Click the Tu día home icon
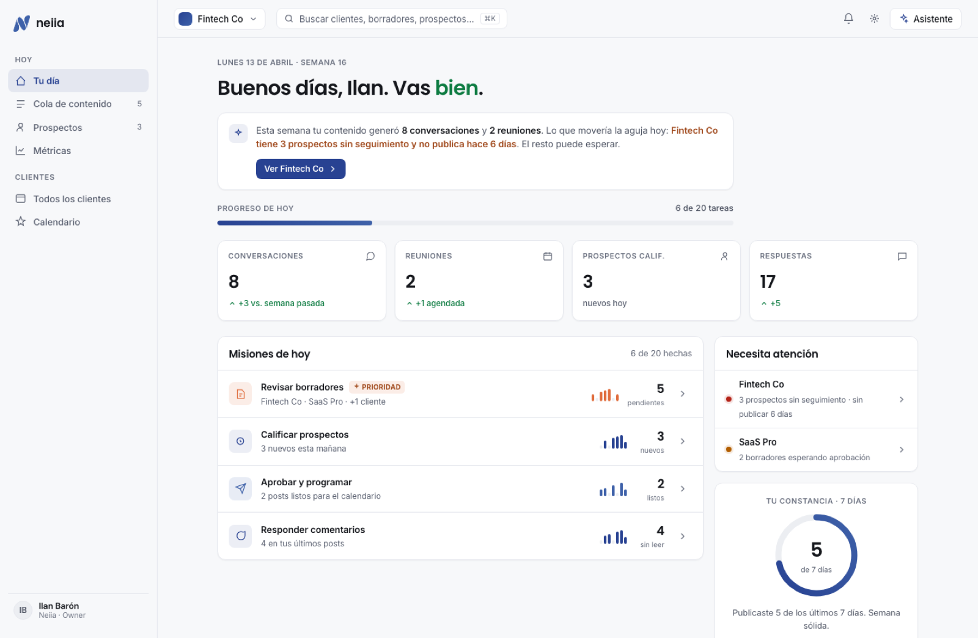The width and height of the screenshot is (978, 638). click(x=21, y=81)
